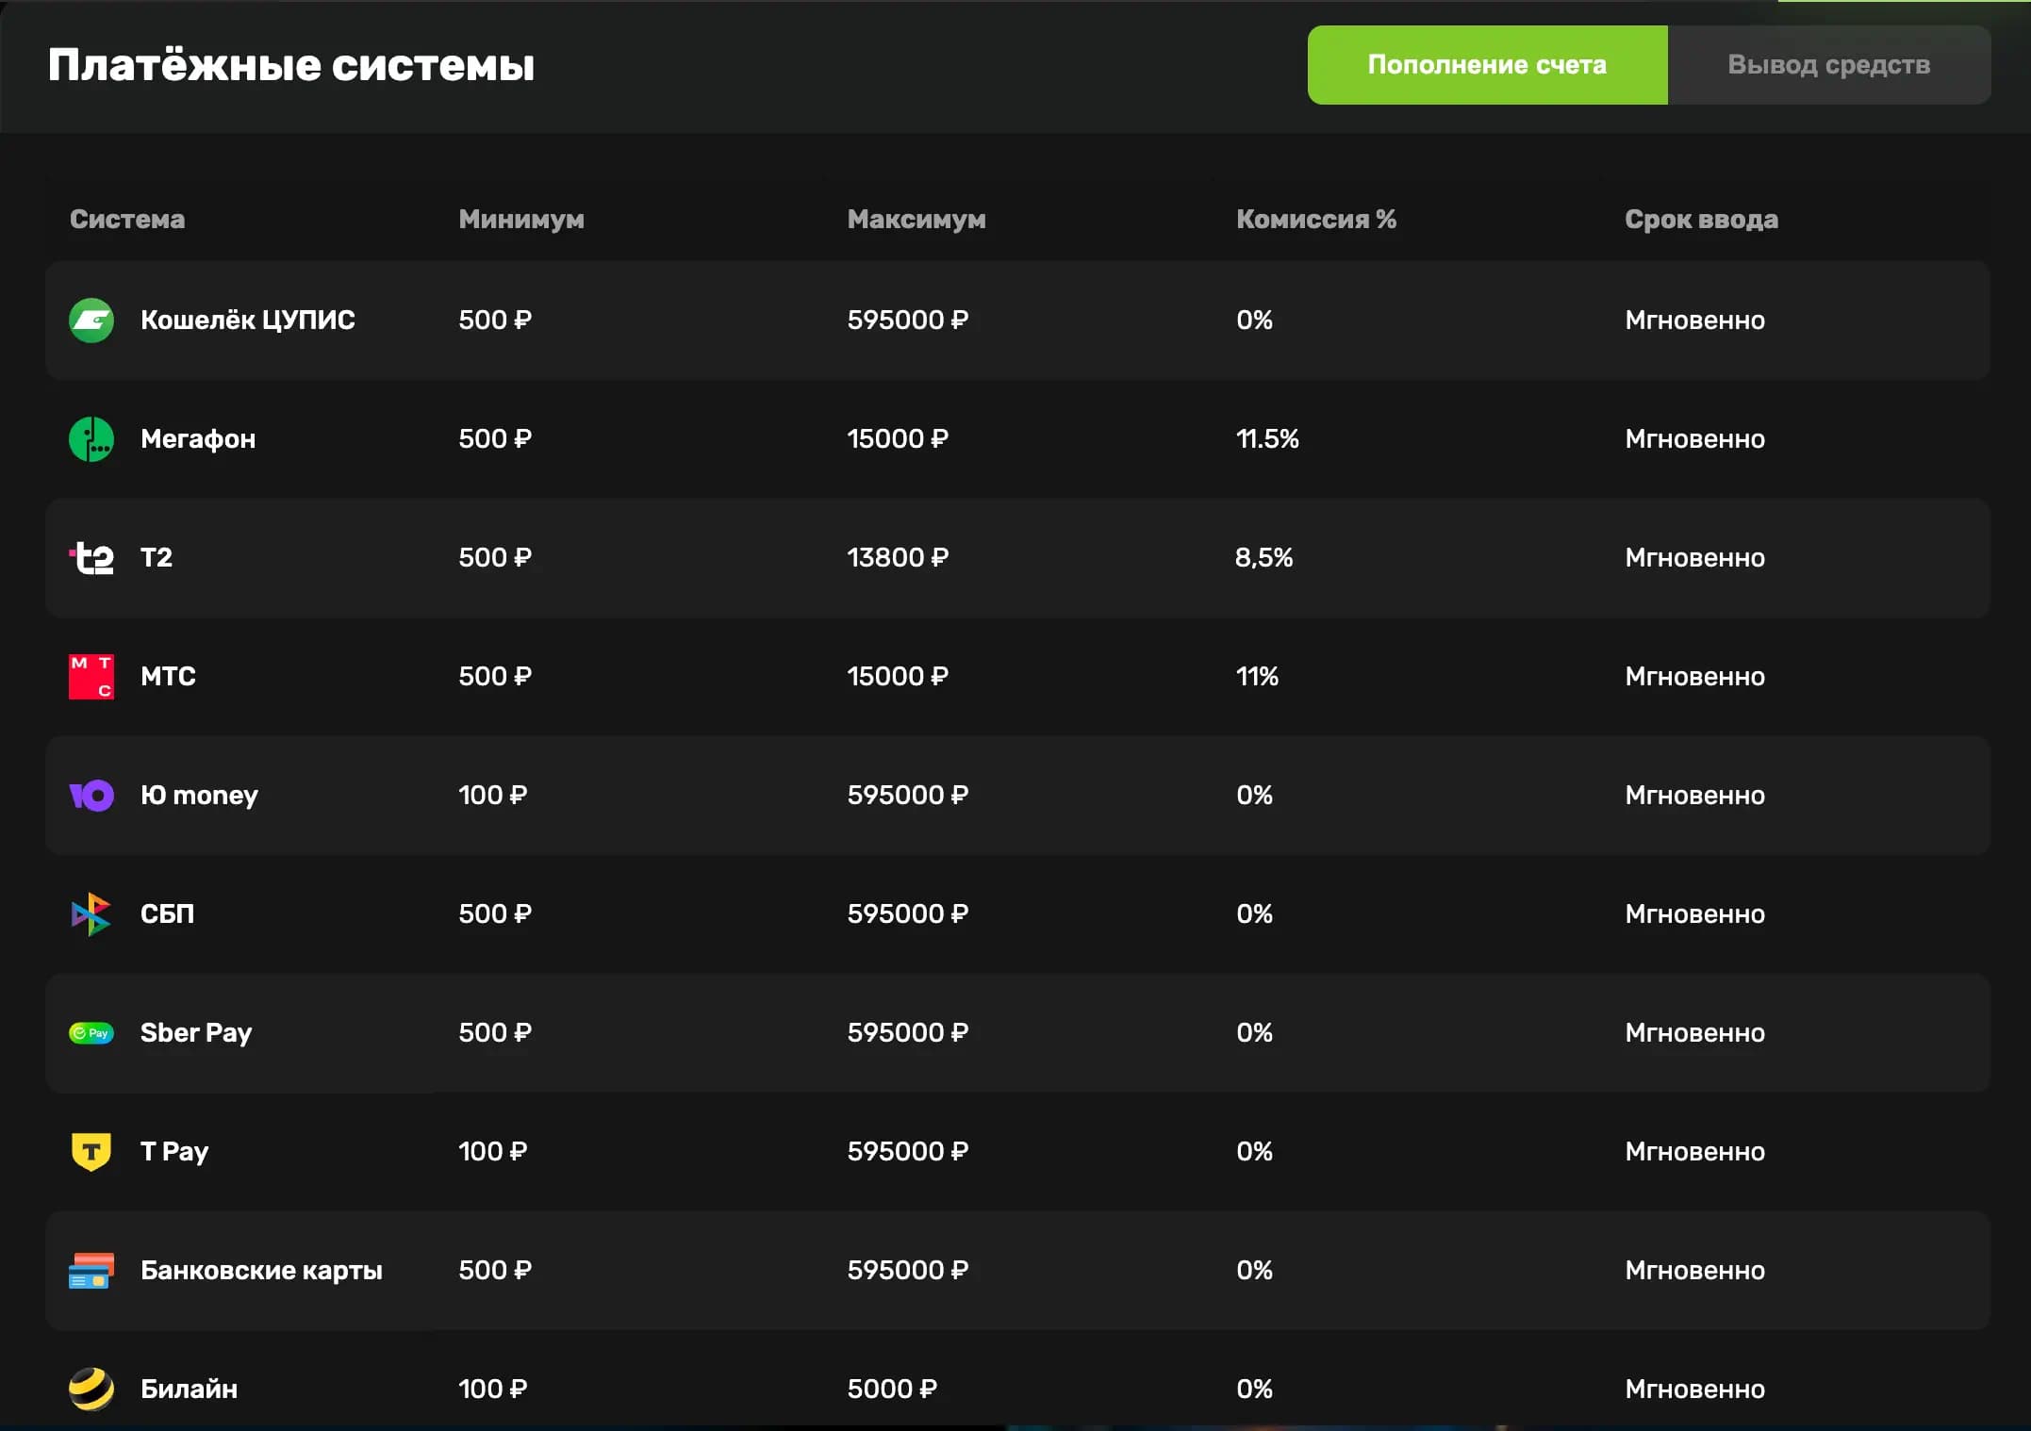Viewport: 2031px width, 1431px height.
Task: Click Мгновенно in the Кошелёк ЦУПИС row
Action: coord(1695,321)
